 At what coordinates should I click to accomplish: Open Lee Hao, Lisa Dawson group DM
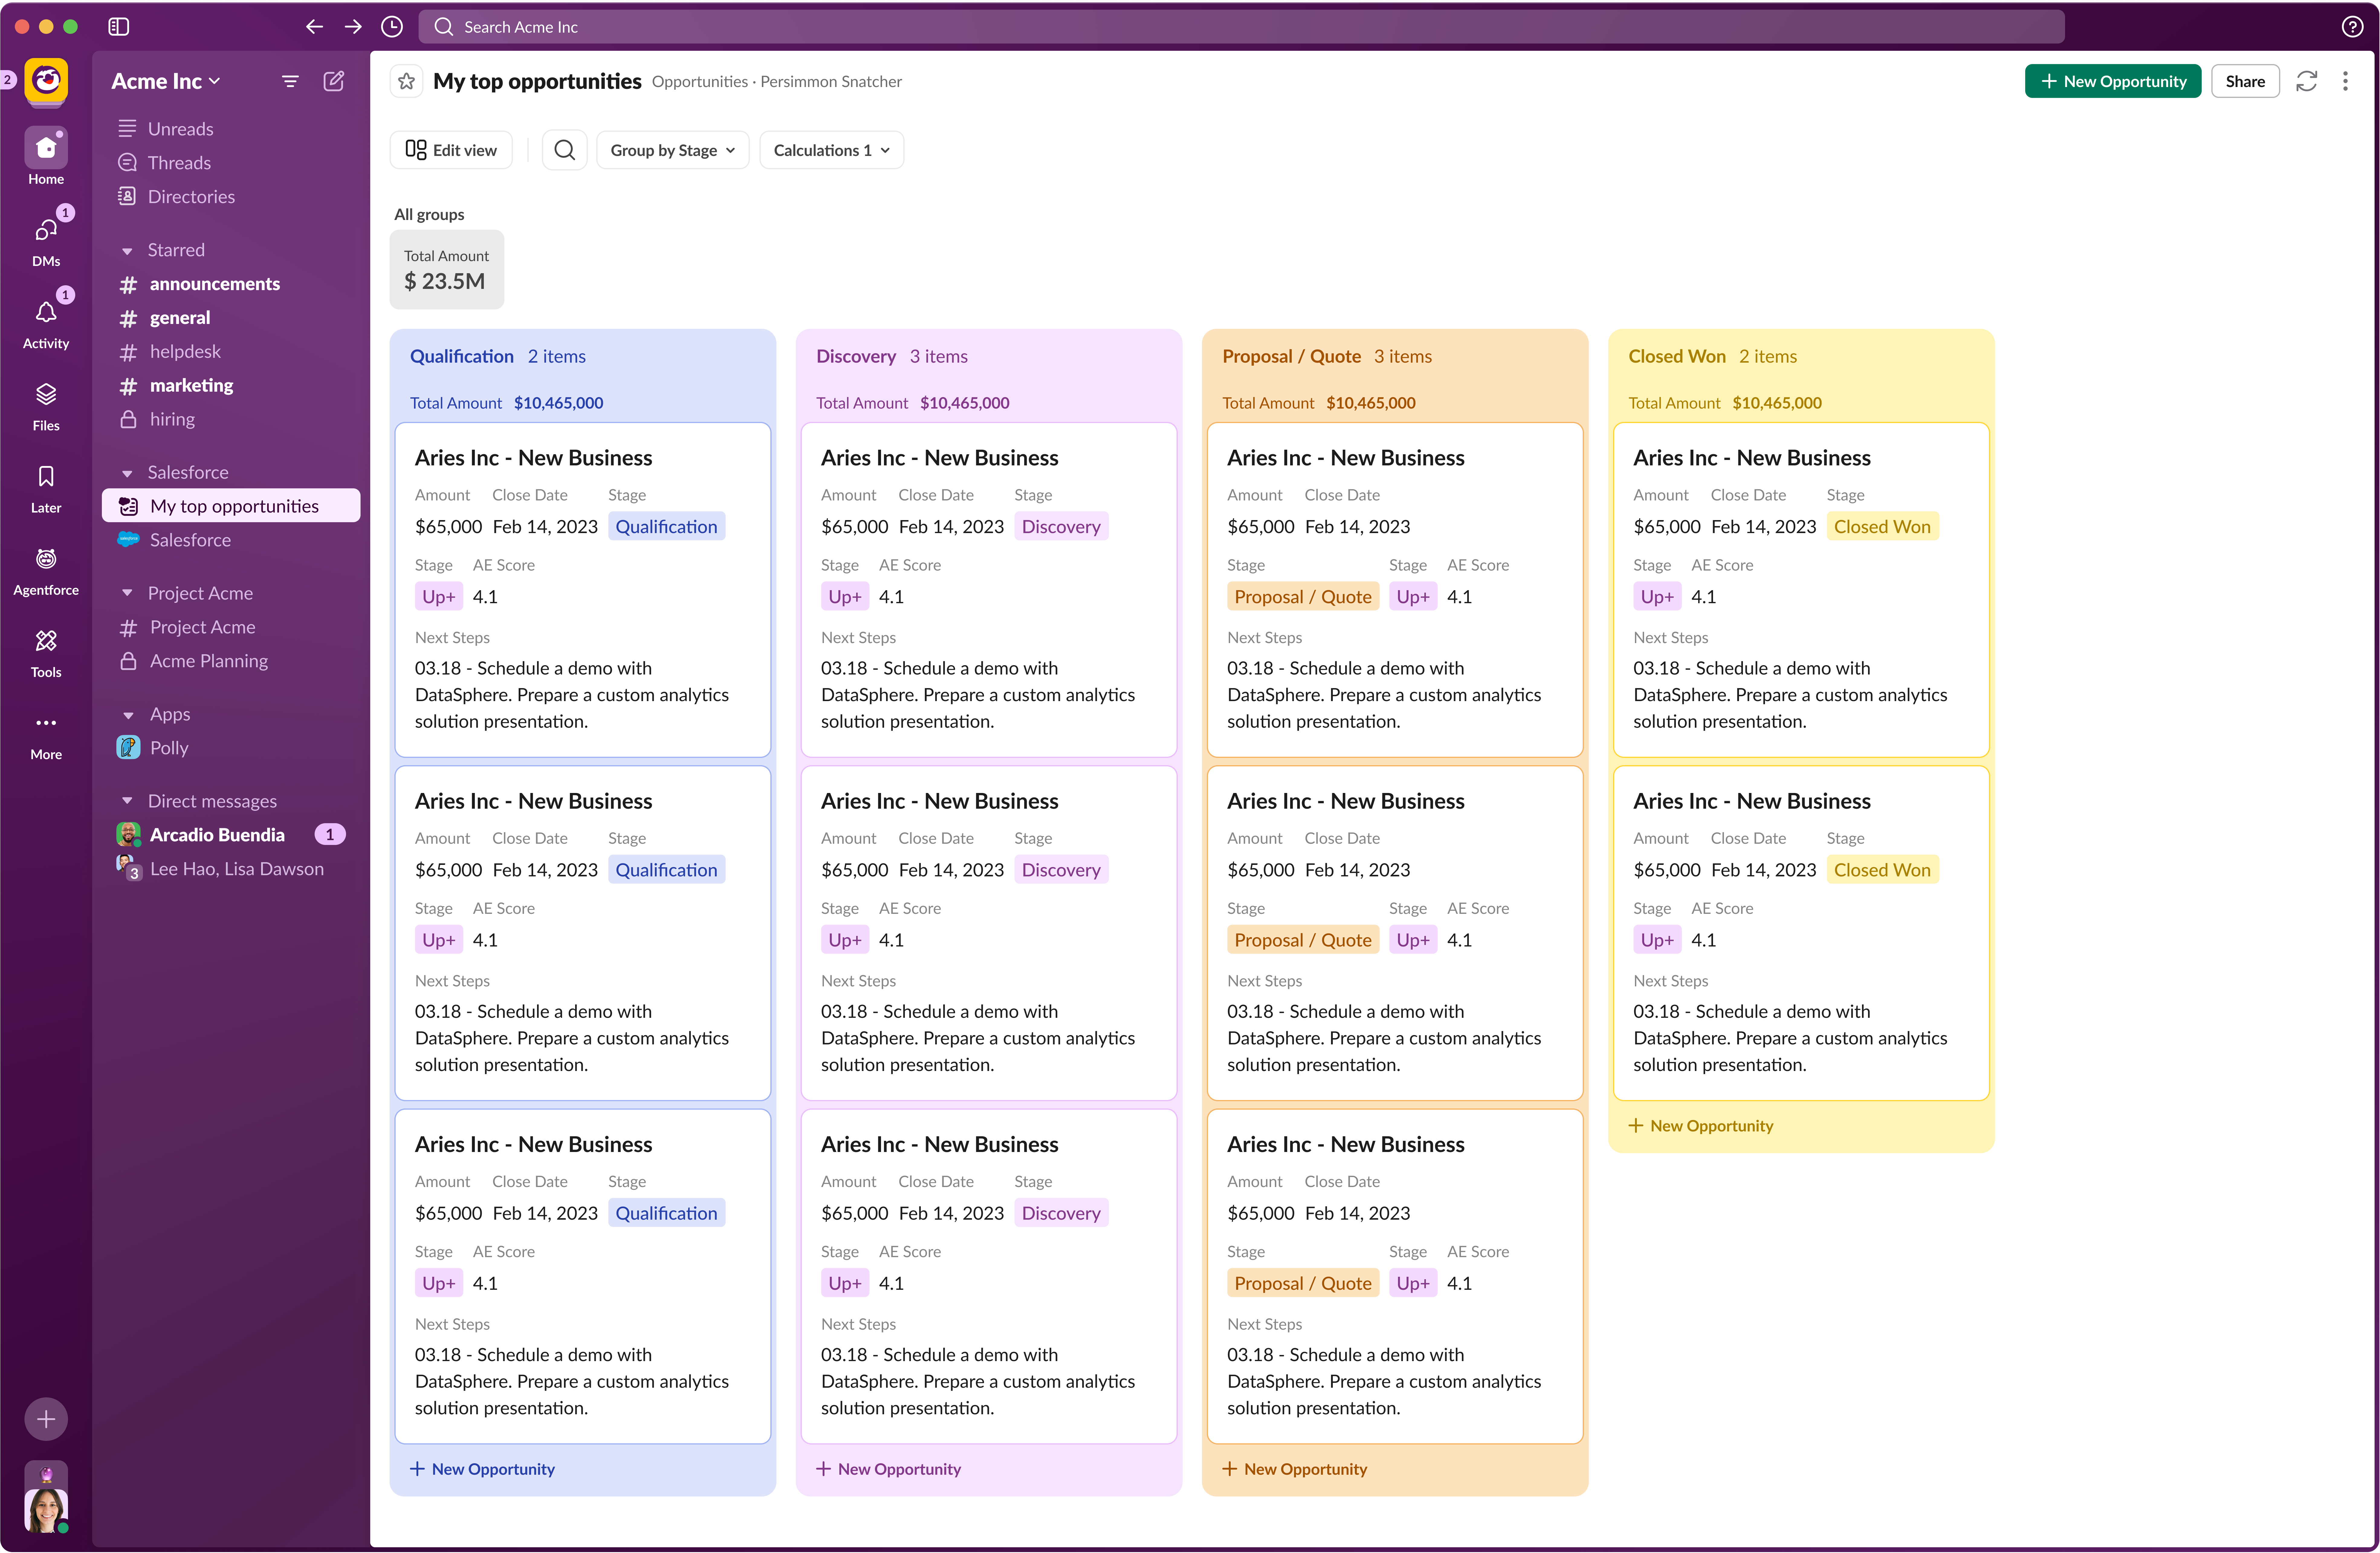point(231,869)
